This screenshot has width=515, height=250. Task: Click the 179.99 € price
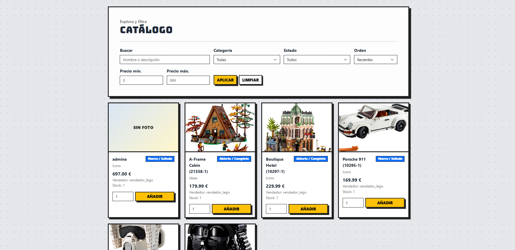[x=199, y=186]
